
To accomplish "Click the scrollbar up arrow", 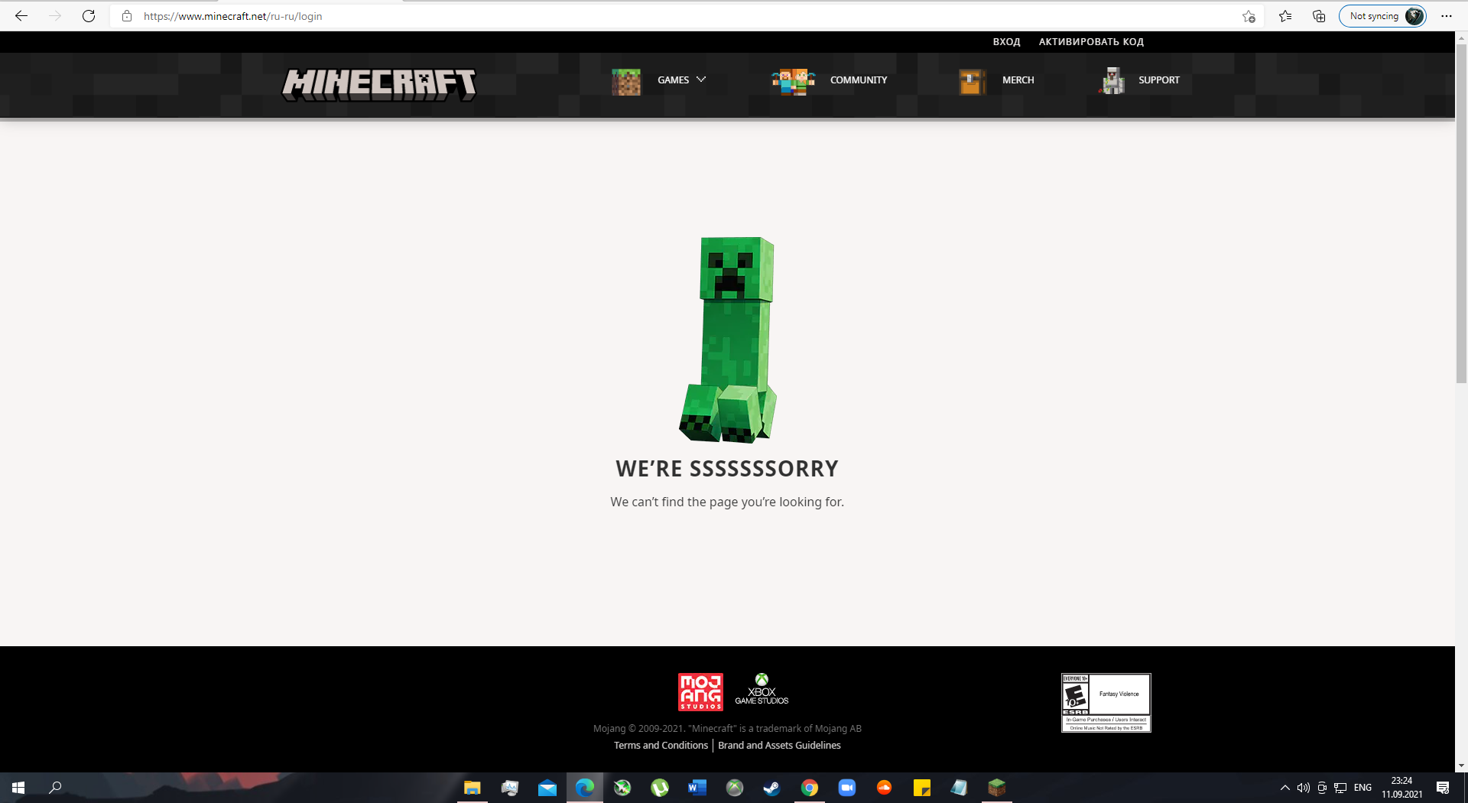I will [1461, 37].
